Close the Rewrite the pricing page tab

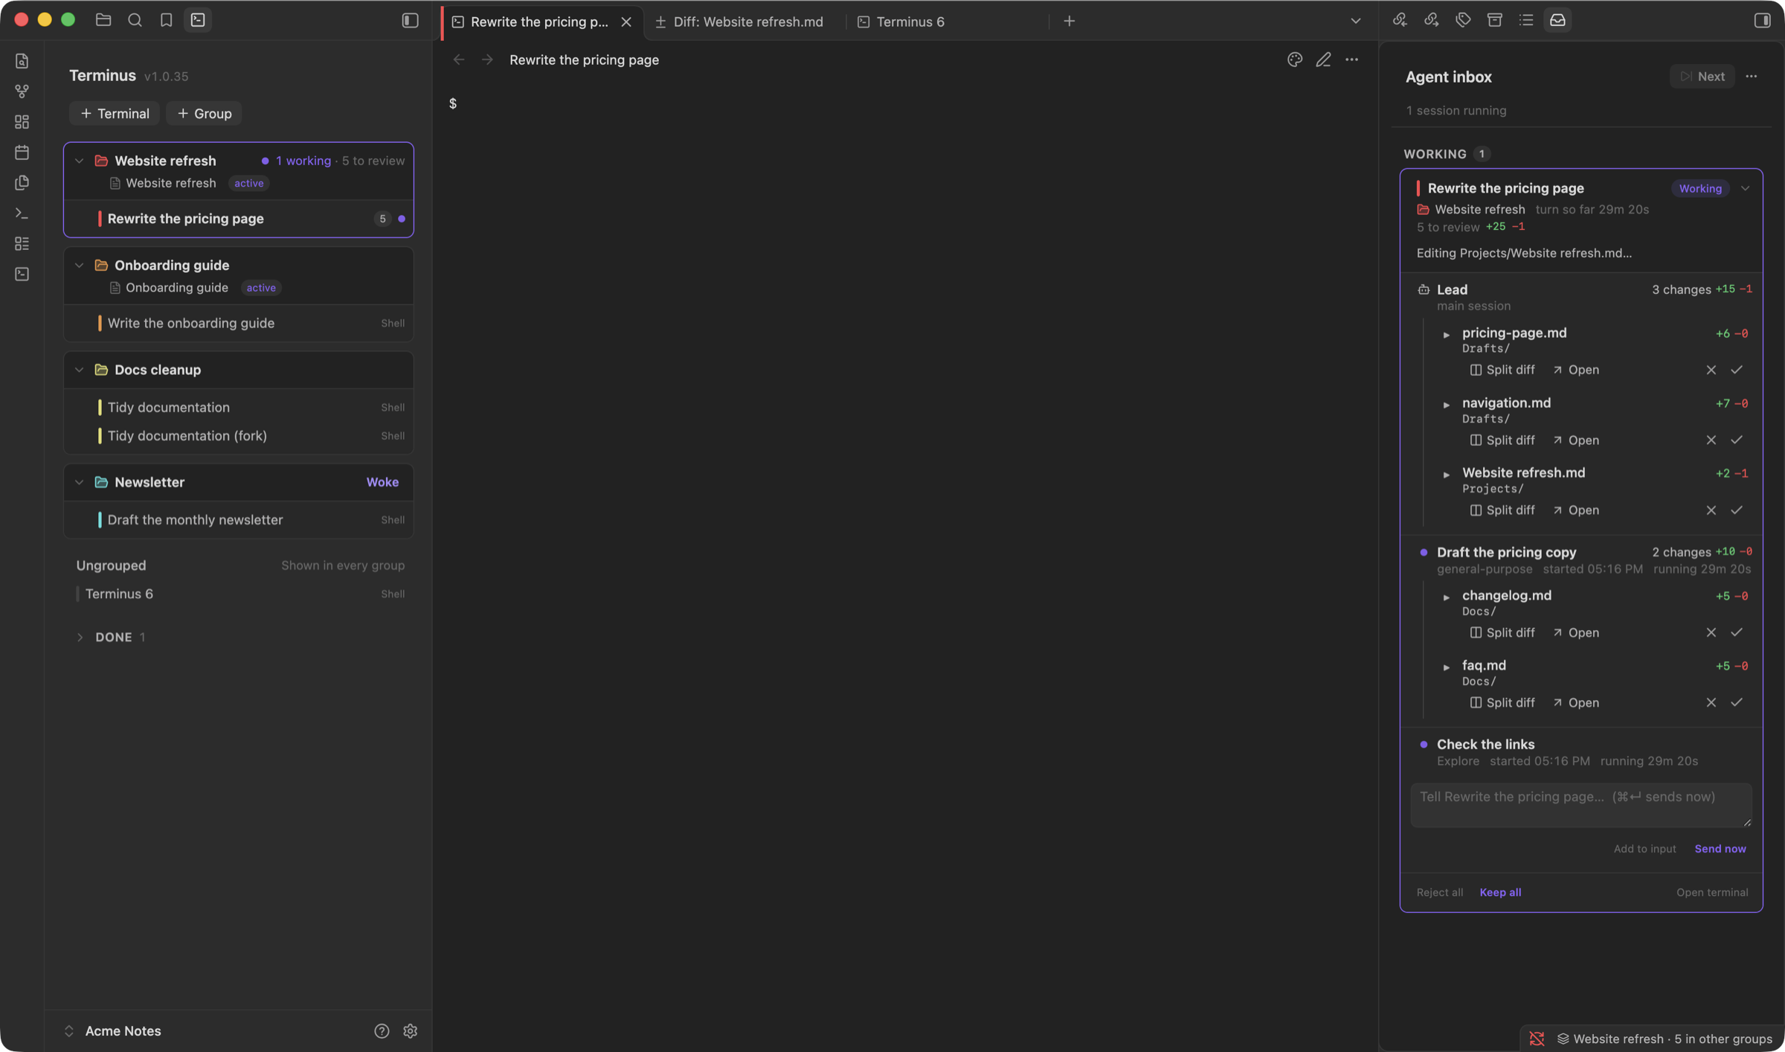pos(626,22)
